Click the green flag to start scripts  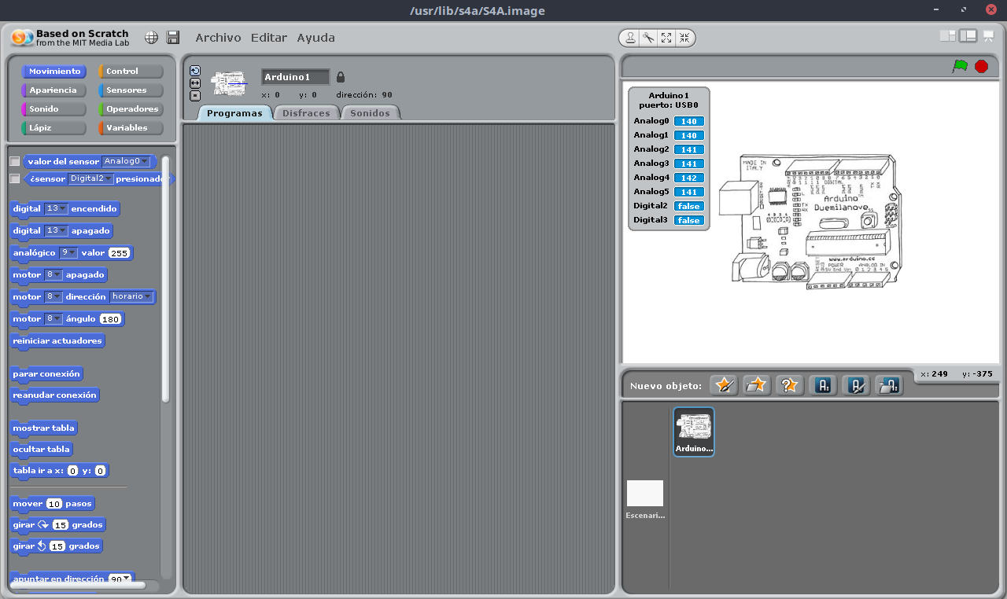point(960,67)
